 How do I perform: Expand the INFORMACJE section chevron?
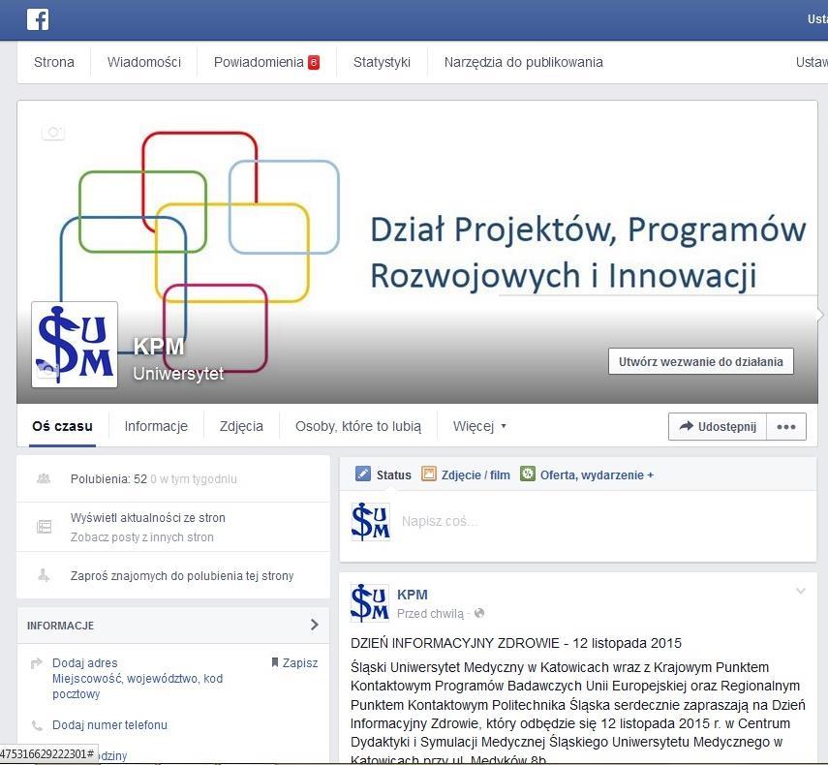[314, 626]
